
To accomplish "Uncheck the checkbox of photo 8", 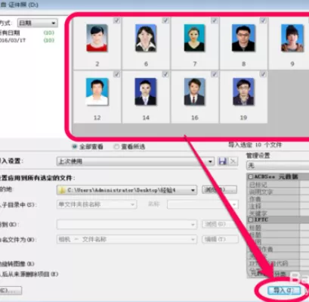I will click(x=263, y=20).
